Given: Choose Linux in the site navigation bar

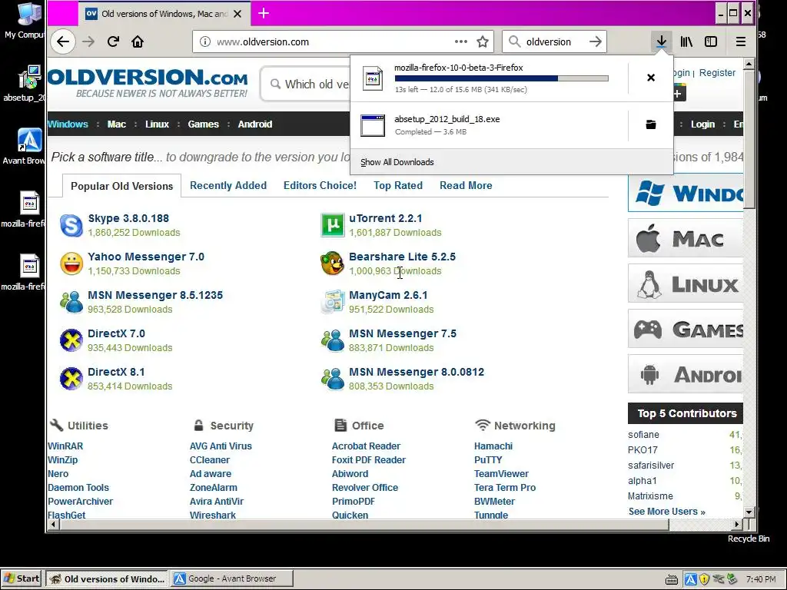Looking at the screenshot, I should click(157, 124).
